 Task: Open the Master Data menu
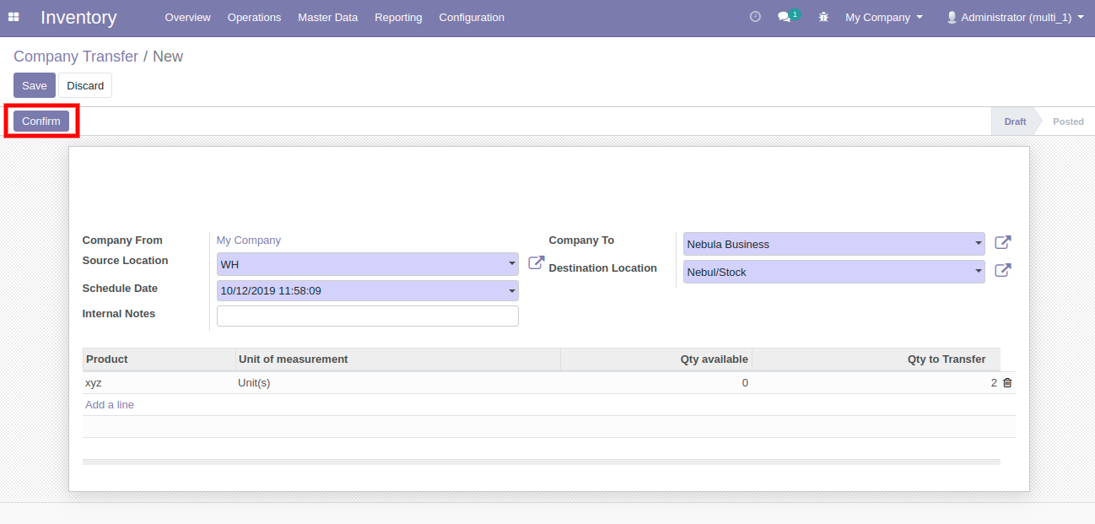327,17
